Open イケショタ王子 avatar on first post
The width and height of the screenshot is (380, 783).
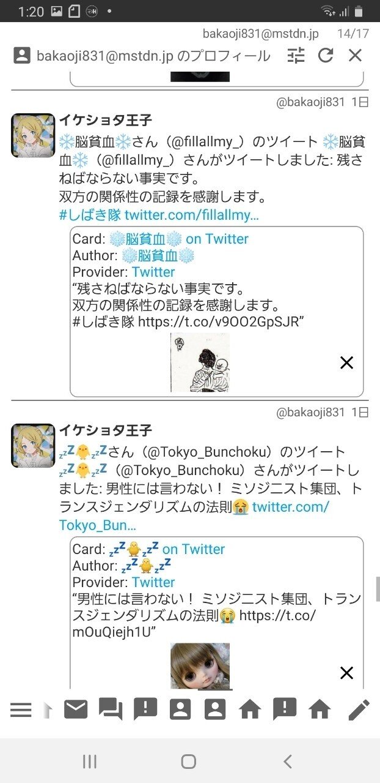(33, 135)
